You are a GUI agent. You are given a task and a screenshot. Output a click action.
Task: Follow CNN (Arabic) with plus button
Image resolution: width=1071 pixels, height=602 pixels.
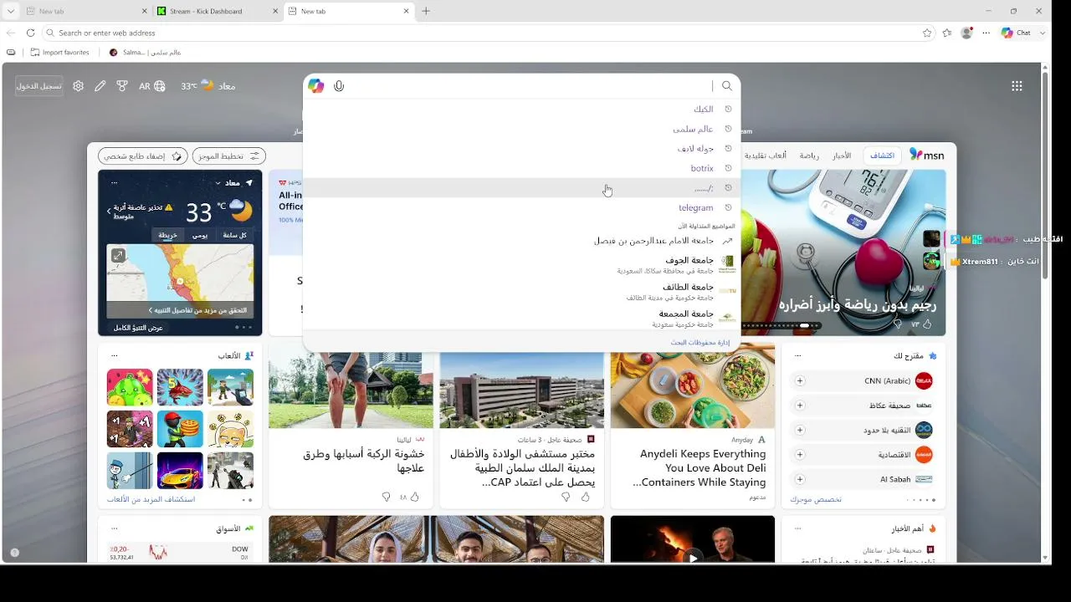(800, 380)
